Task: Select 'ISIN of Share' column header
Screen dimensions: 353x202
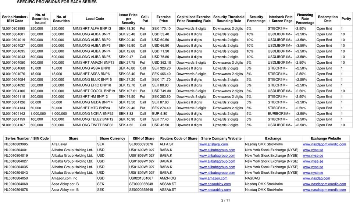Action: pyautogui.click(x=144, y=139)
